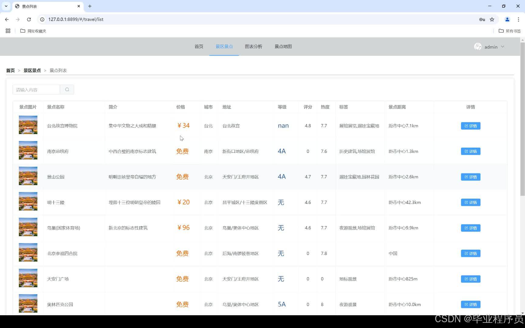Click price ¥96 for 鸟巢
This screenshot has width=525, height=328.
tap(183, 228)
